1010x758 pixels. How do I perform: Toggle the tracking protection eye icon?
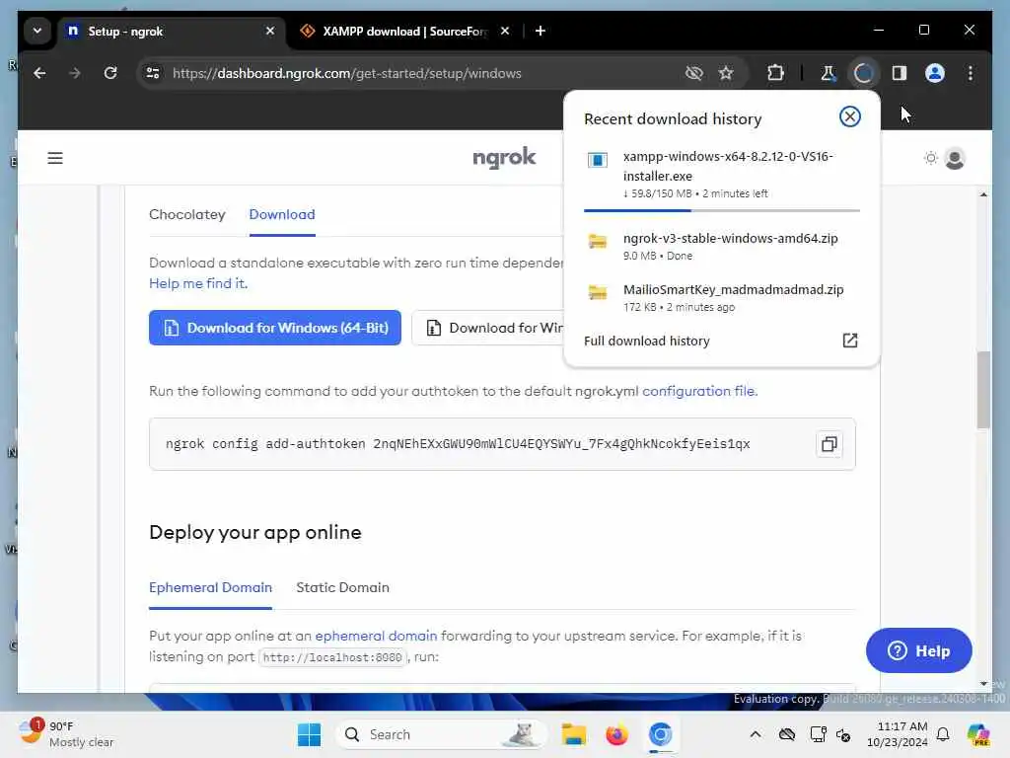coord(693,73)
